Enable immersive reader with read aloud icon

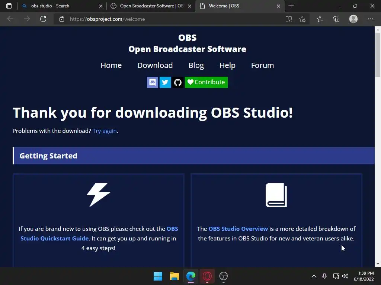(x=289, y=19)
